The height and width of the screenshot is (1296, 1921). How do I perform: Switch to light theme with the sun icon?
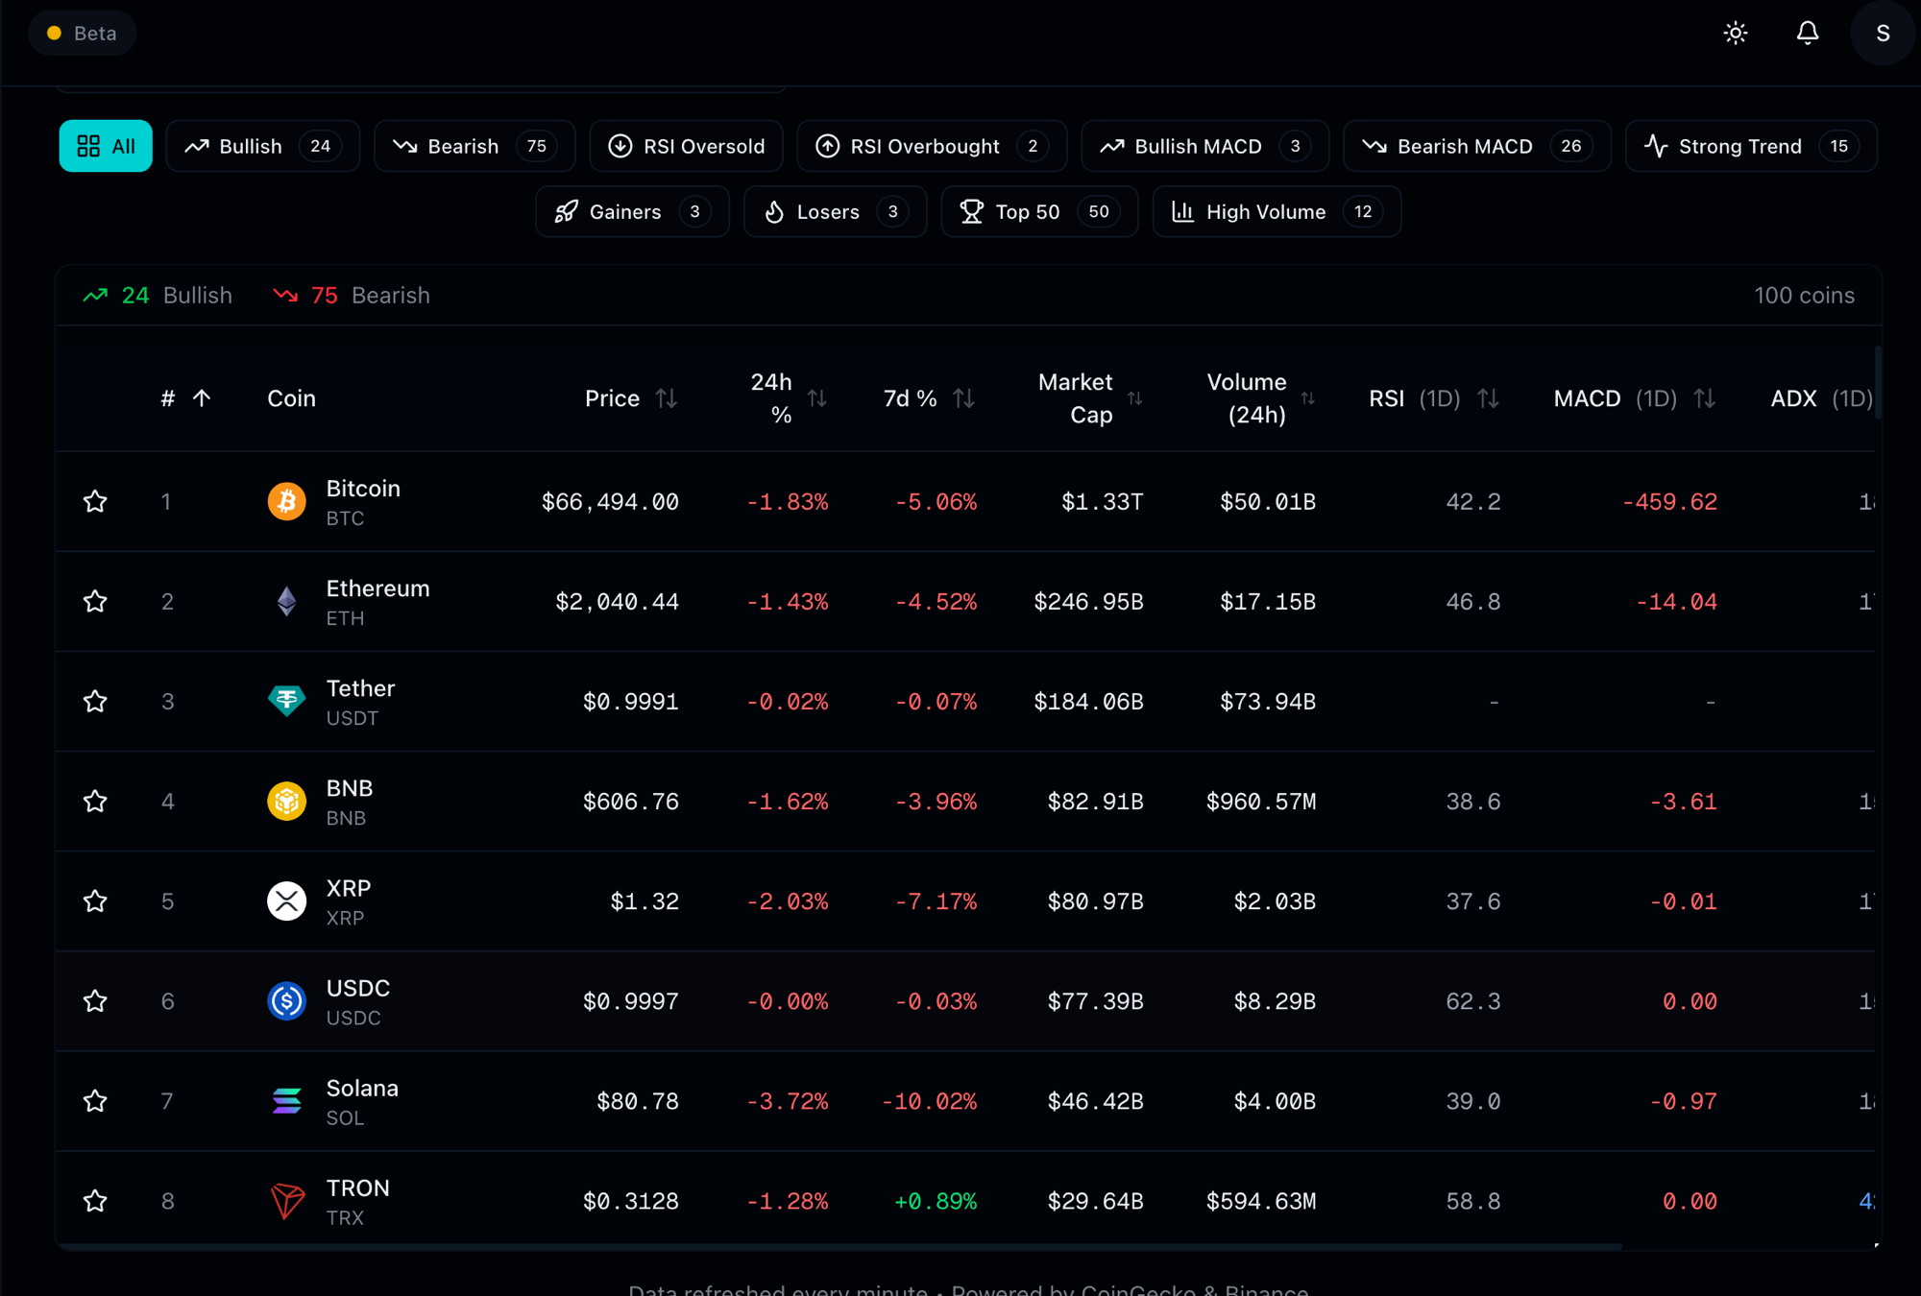(1735, 33)
